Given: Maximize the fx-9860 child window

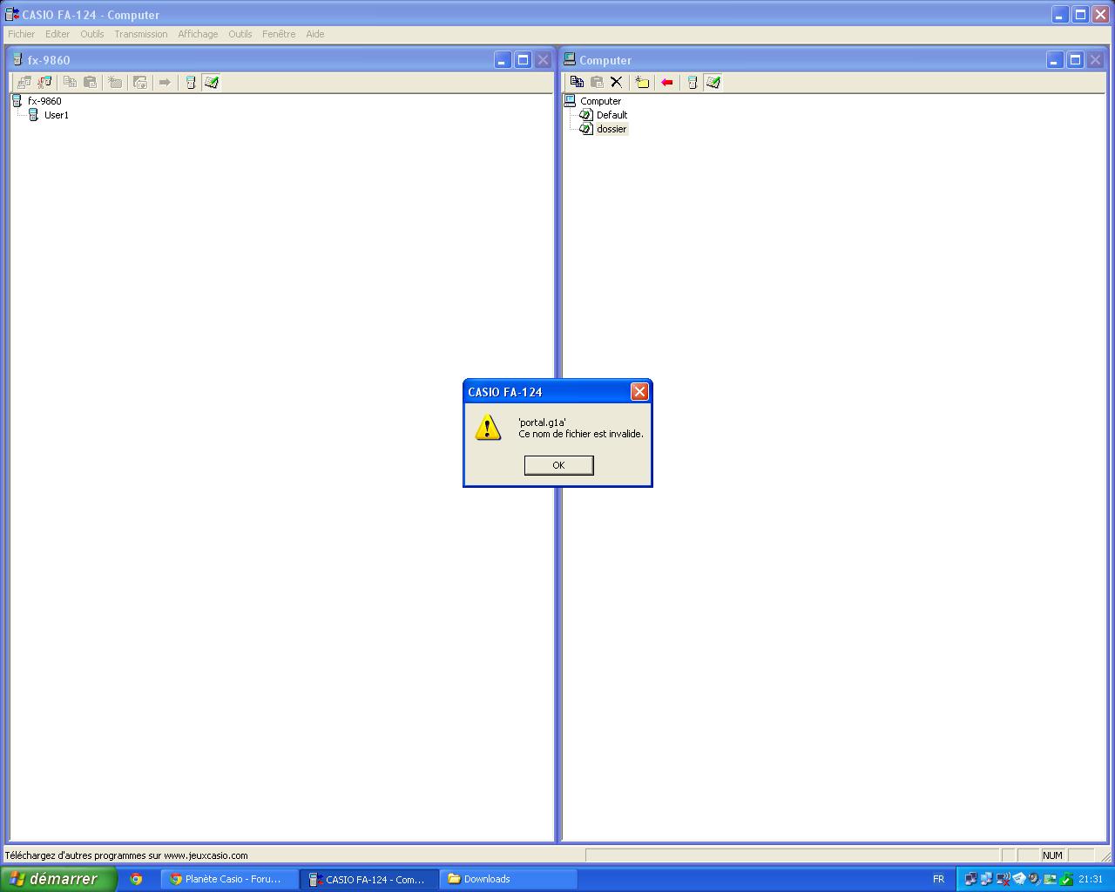Looking at the screenshot, I should click(523, 60).
